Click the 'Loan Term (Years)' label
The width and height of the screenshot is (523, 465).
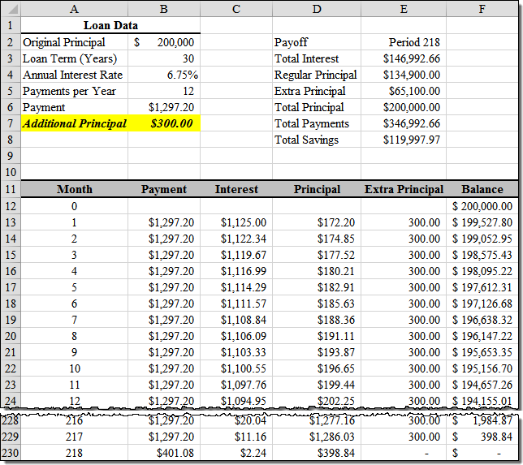click(75, 58)
